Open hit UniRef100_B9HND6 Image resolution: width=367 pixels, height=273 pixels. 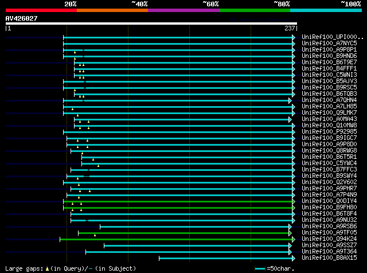329,56
